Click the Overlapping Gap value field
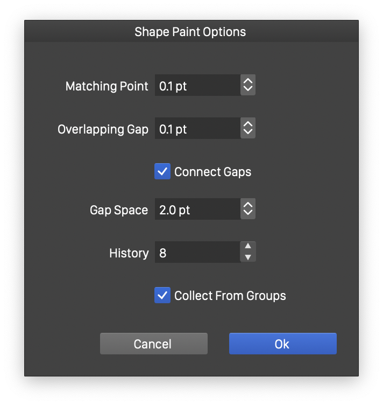Screen dimensions: 383x405 [x=197, y=129]
